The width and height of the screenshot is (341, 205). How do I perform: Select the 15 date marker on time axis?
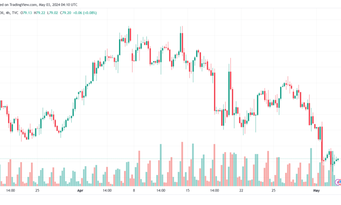[x=188, y=191]
